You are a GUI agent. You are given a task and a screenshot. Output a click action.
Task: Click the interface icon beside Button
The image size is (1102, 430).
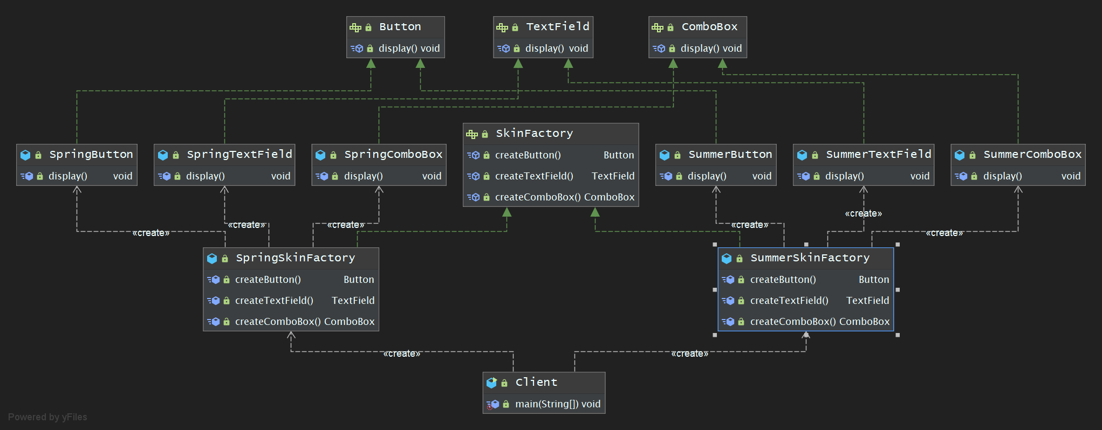pyautogui.click(x=355, y=27)
